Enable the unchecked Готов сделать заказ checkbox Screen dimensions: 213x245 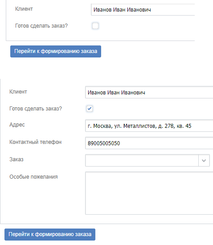(x=95, y=26)
